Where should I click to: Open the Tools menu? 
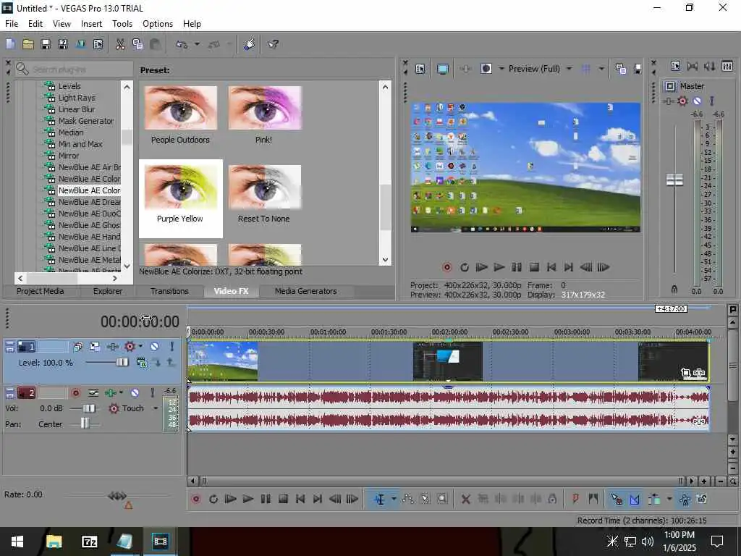122,24
